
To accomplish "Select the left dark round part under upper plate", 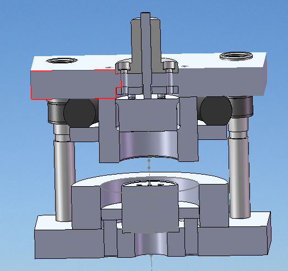I will (x=79, y=112).
